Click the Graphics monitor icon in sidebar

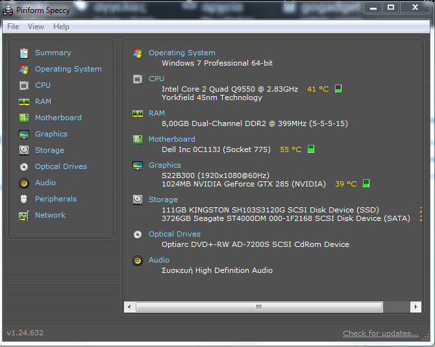pos(24,135)
